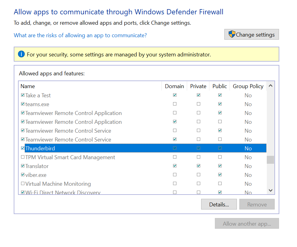This screenshot has height=247, width=297.
Task: Select Wi-Fi Direct Network Discovery row
Action: pos(143,192)
